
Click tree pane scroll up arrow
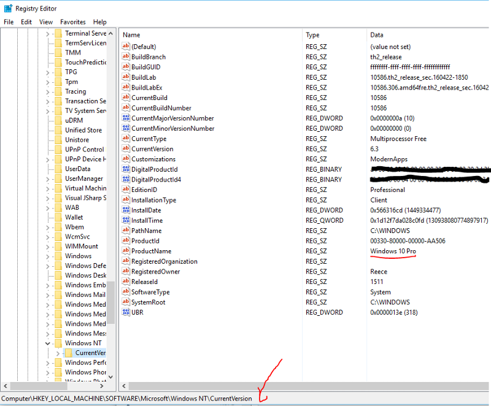click(x=110, y=33)
